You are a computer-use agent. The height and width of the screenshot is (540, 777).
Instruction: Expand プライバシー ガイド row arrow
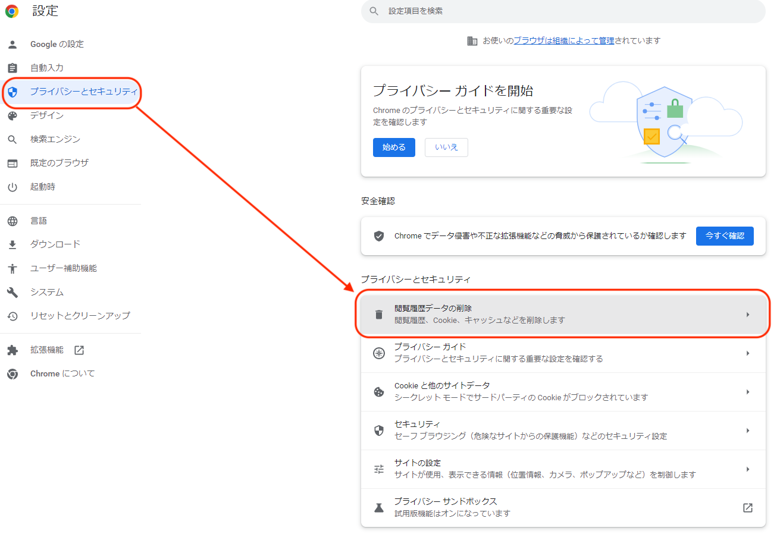748,353
